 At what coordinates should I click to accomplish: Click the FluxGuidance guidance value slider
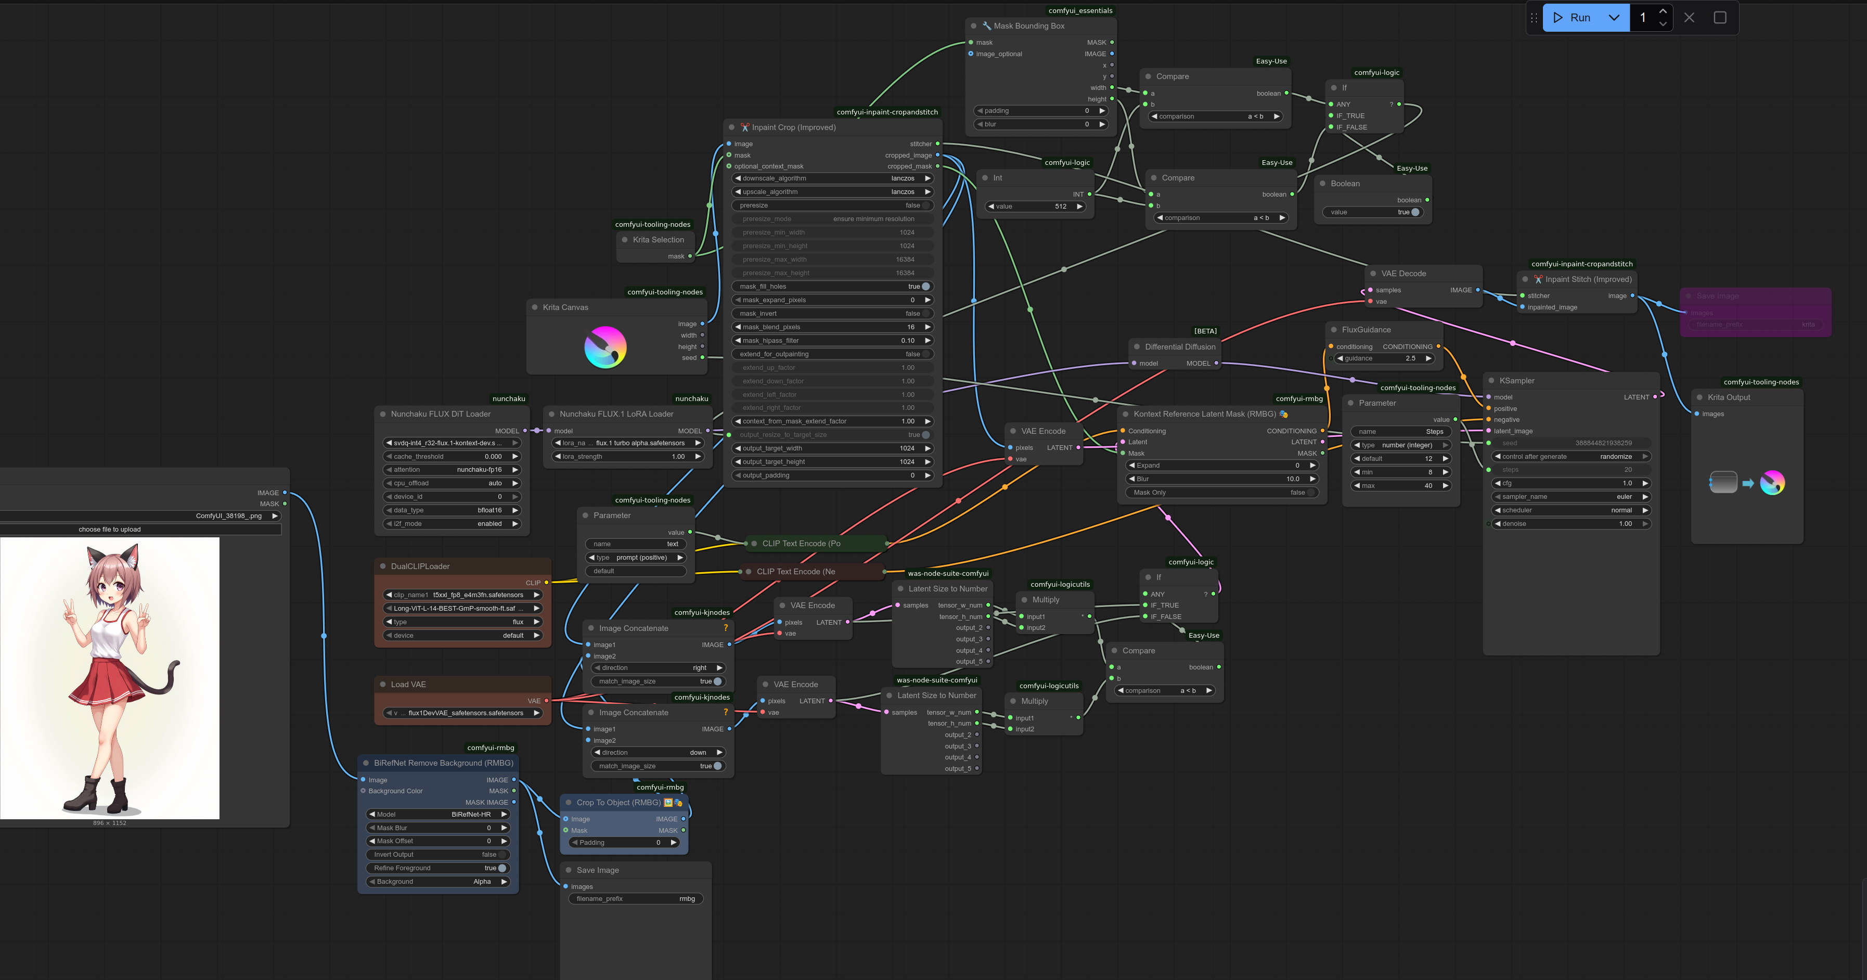[x=1384, y=359]
